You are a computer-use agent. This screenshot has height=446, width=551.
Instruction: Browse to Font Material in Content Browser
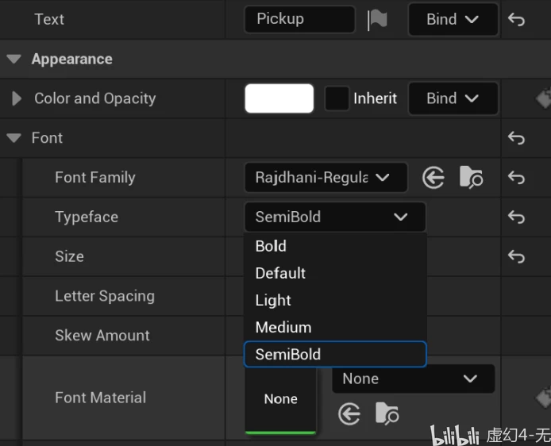[x=387, y=413]
